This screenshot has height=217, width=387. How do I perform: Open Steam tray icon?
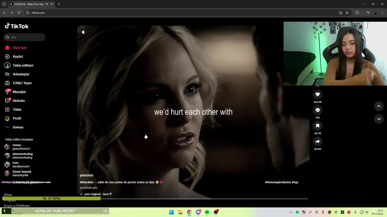point(304,212)
